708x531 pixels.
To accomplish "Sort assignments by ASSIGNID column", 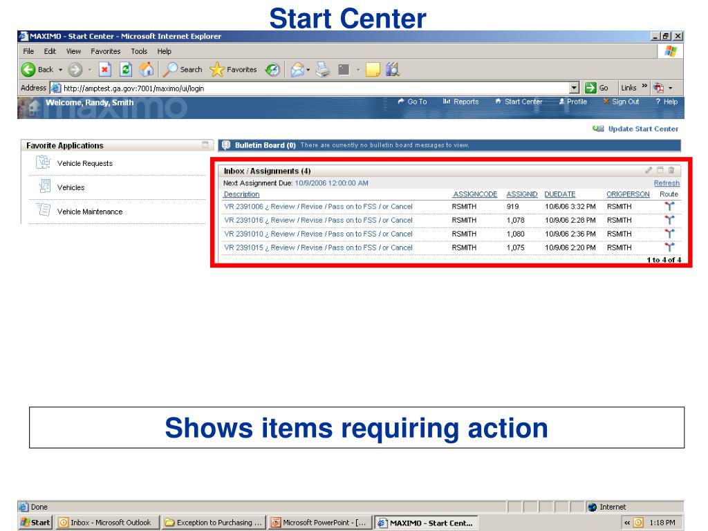I will [521, 194].
